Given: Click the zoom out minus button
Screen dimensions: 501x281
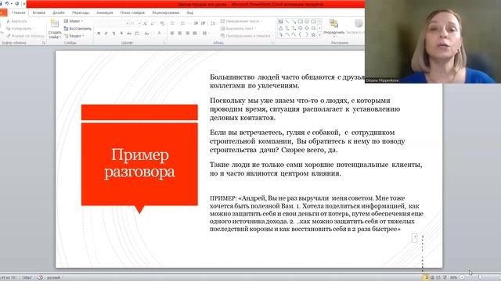Looking at the screenshot, I should click(x=462, y=278).
